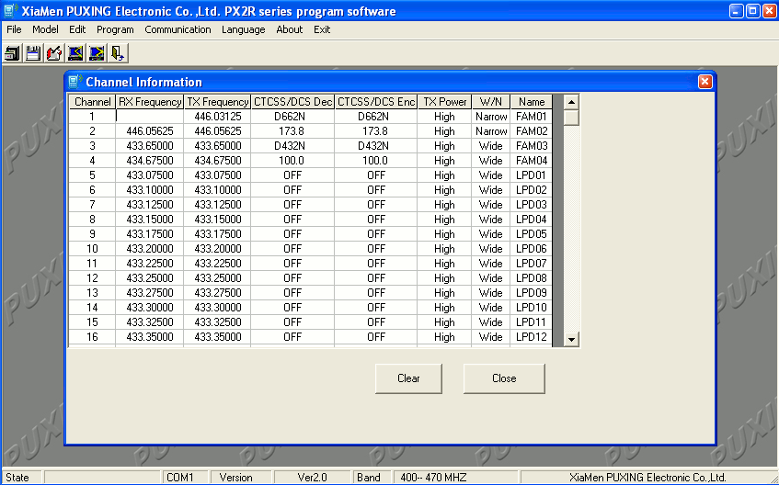Click the Ver2.0 status bar entry

point(312,478)
